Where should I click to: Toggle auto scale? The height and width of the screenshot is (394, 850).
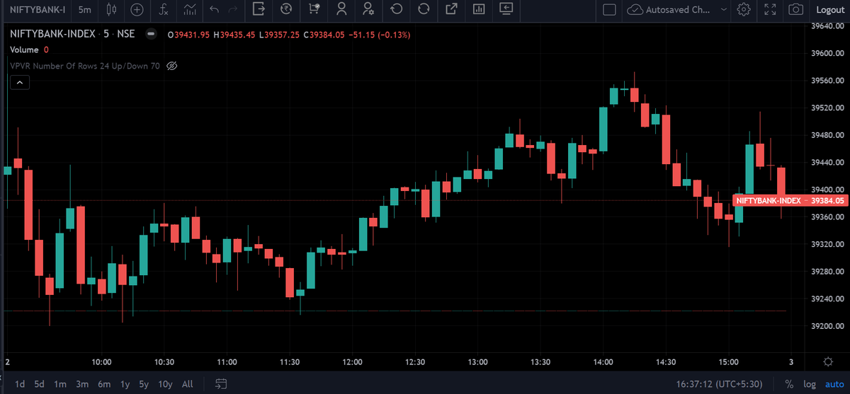(x=834, y=384)
